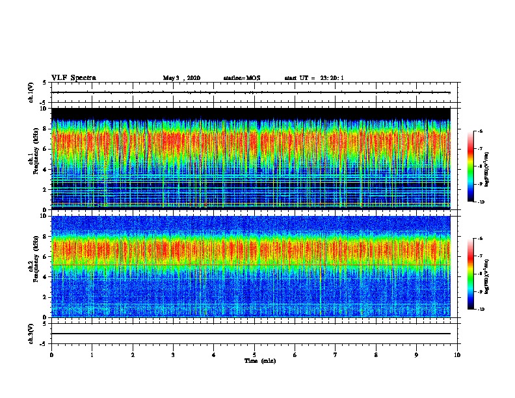Click the black band atop ch.1 spectrogram
This screenshot has width=515, height=398.
coord(250,114)
